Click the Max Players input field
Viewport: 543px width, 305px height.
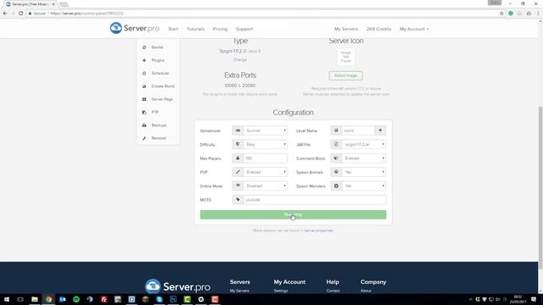(x=266, y=158)
